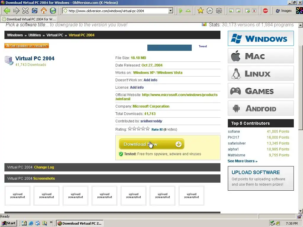
Task: Click the next tab toolbar icon
Action: [x=238, y=11]
